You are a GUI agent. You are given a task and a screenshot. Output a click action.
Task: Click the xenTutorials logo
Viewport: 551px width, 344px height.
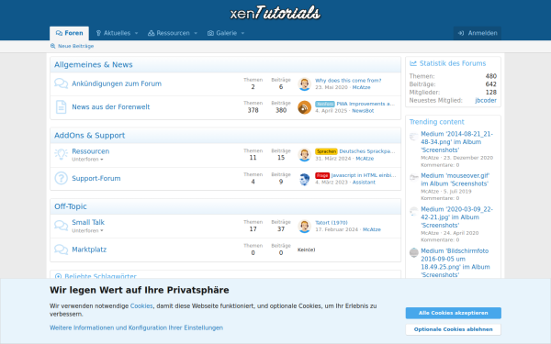click(275, 13)
